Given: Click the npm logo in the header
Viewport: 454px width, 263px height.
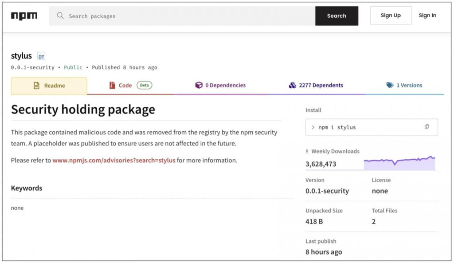Looking at the screenshot, I should (x=23, y=16).
